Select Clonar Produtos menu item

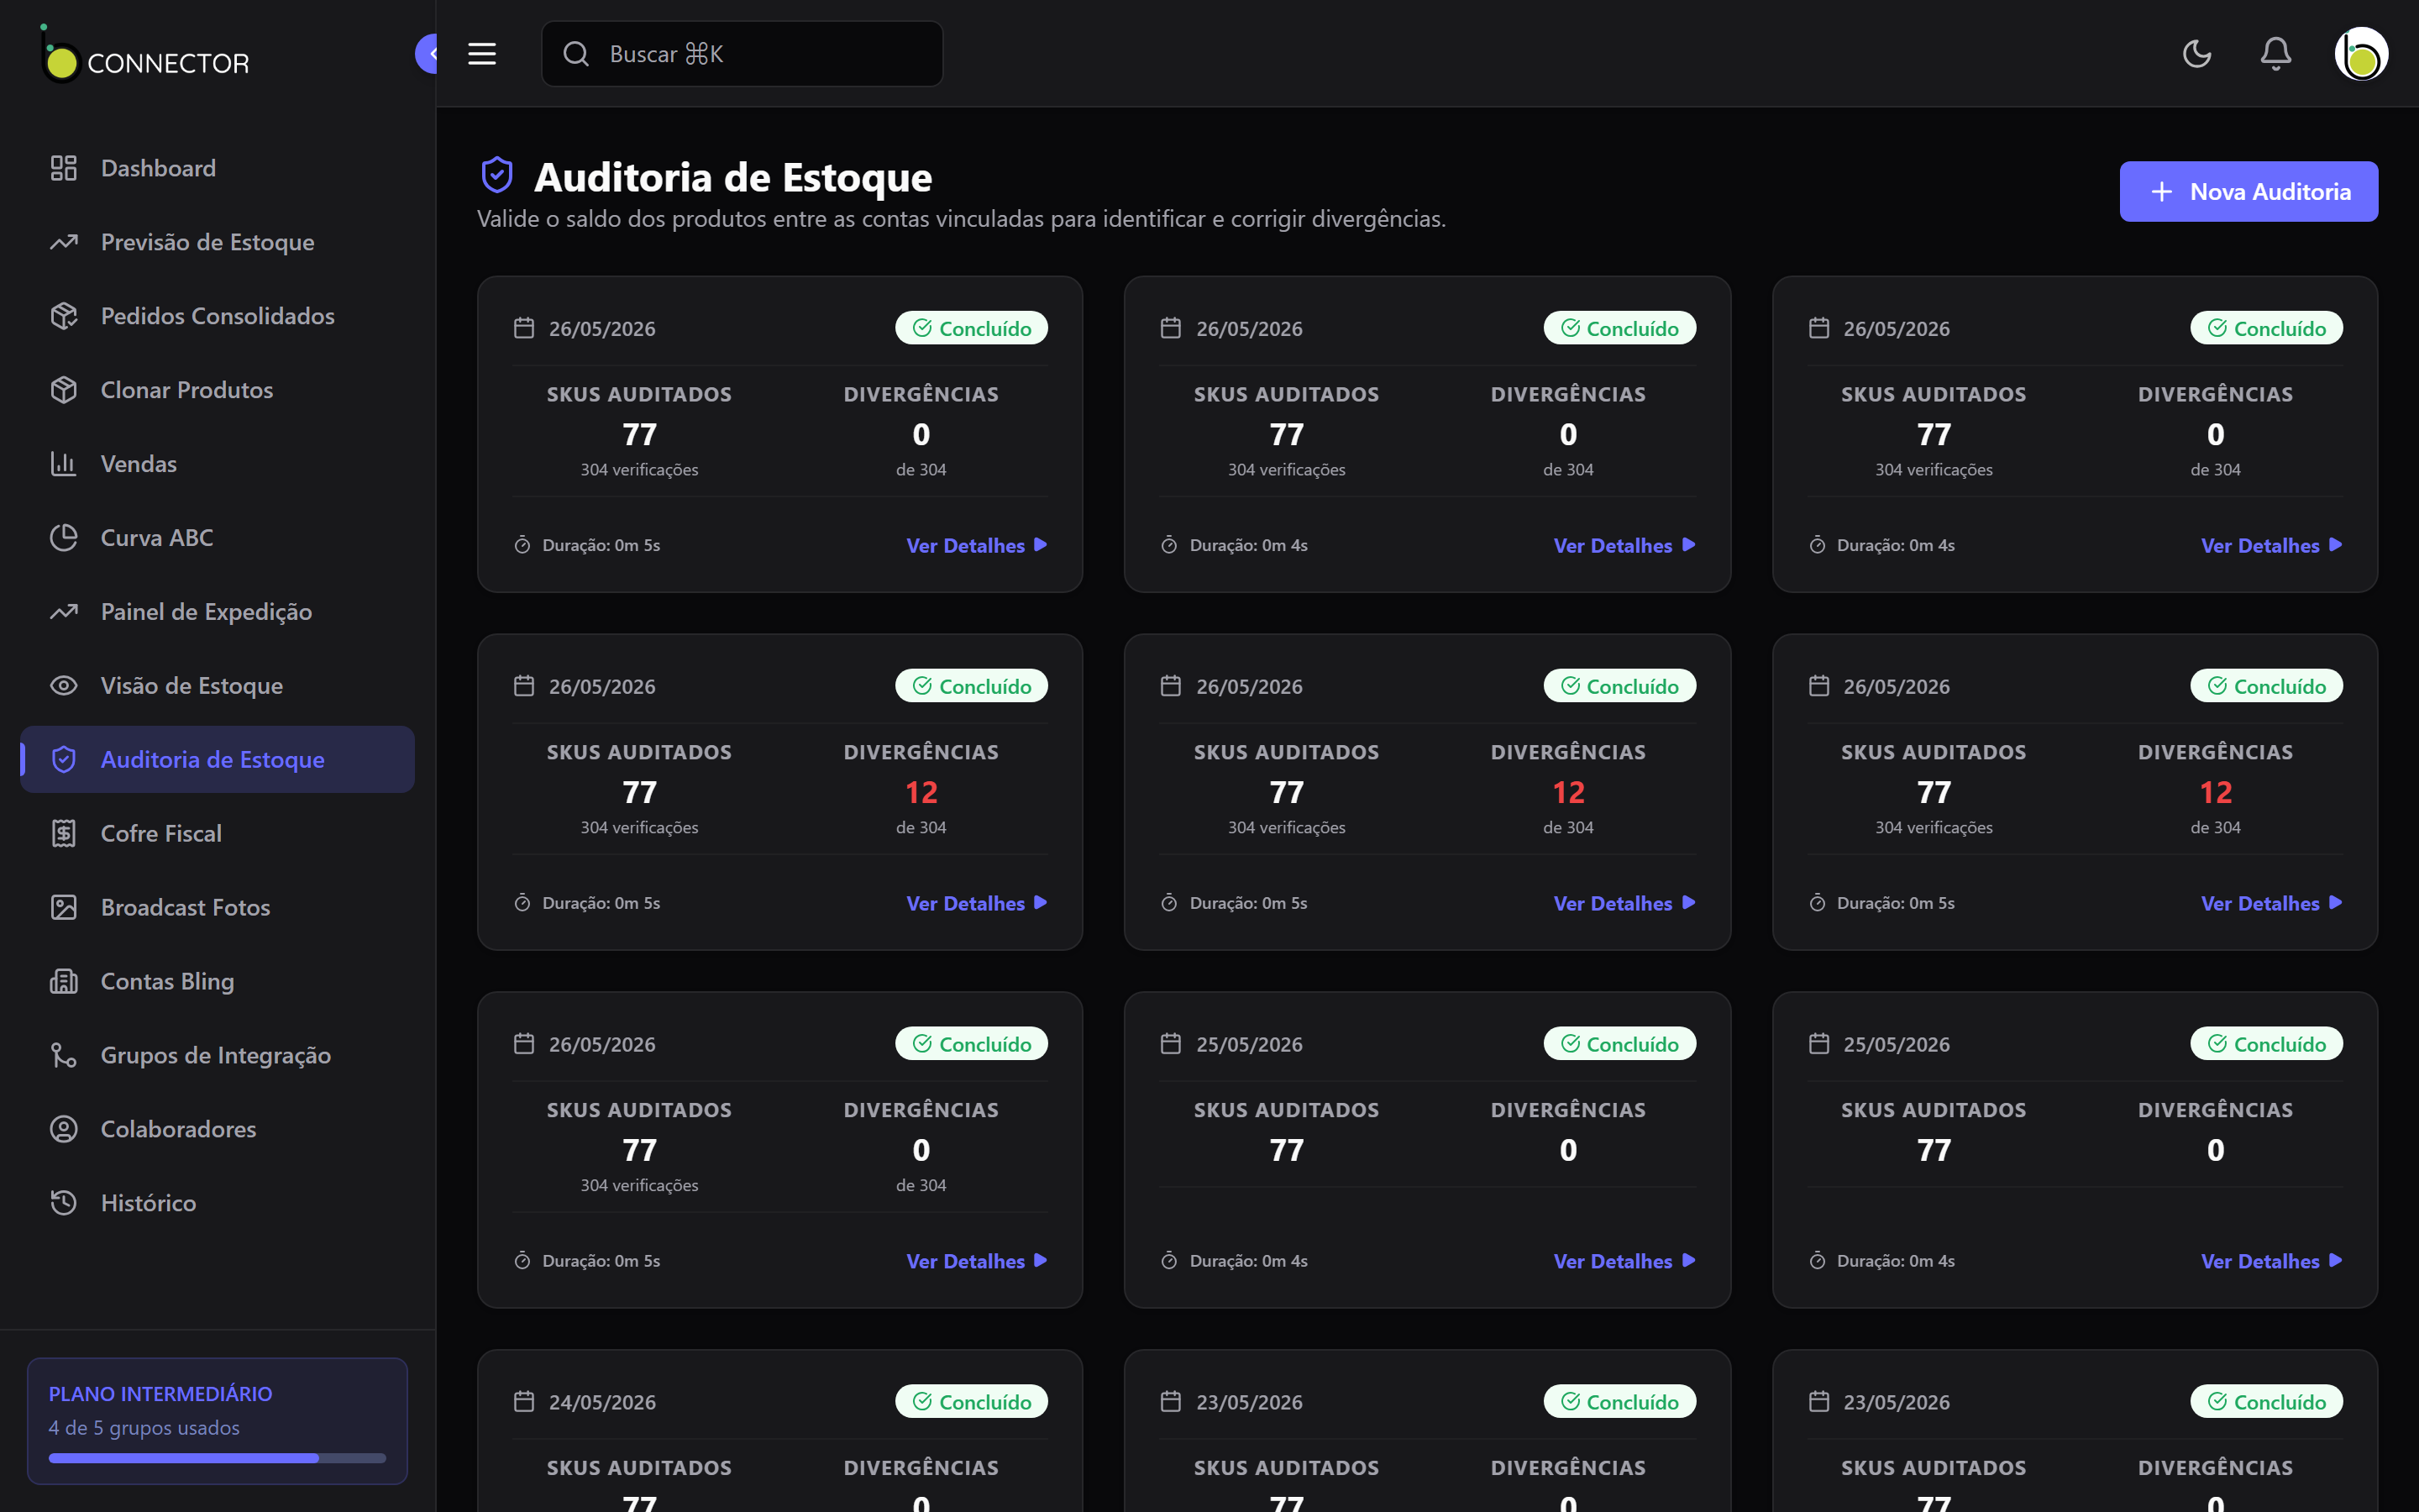coord(217,390)
